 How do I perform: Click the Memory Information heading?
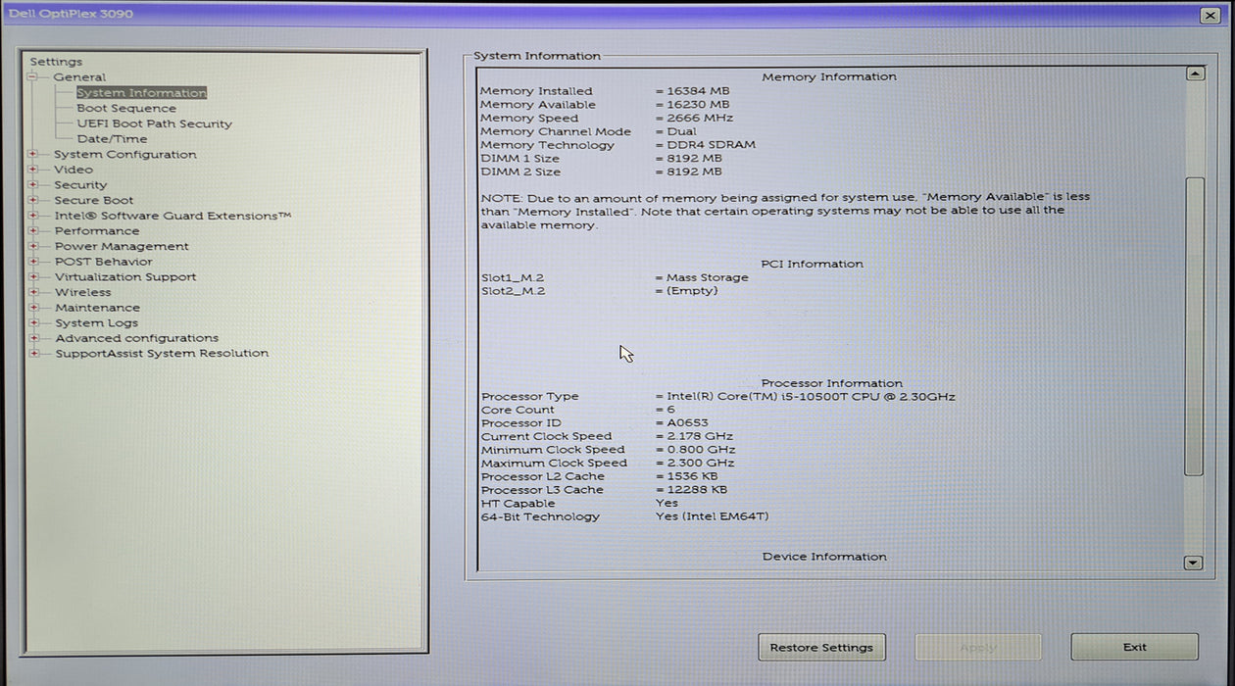point(829,76)
